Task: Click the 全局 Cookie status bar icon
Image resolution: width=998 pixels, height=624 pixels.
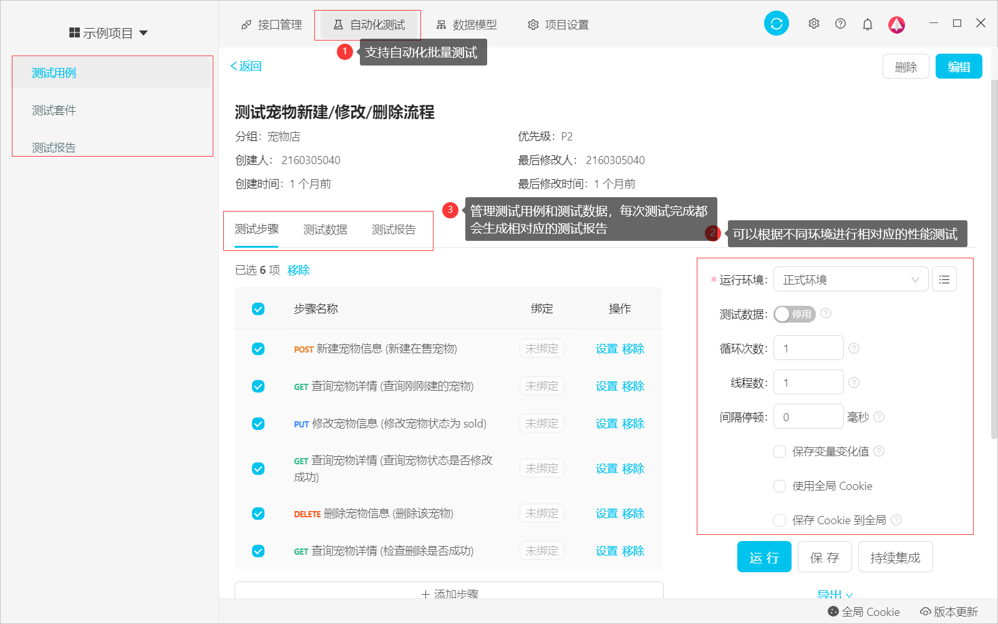Action: 833,612
